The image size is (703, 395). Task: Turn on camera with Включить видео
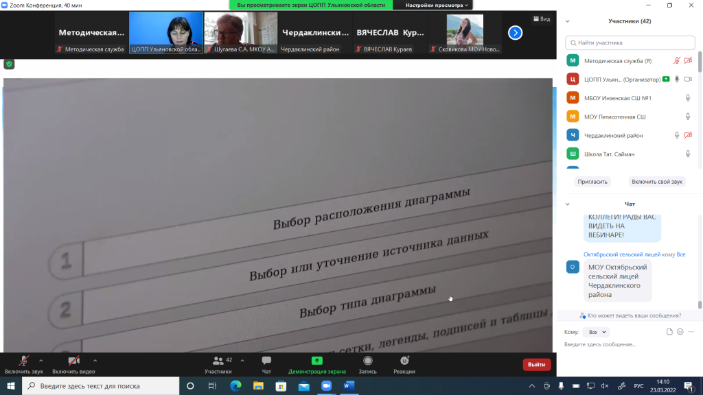[73, 361]
